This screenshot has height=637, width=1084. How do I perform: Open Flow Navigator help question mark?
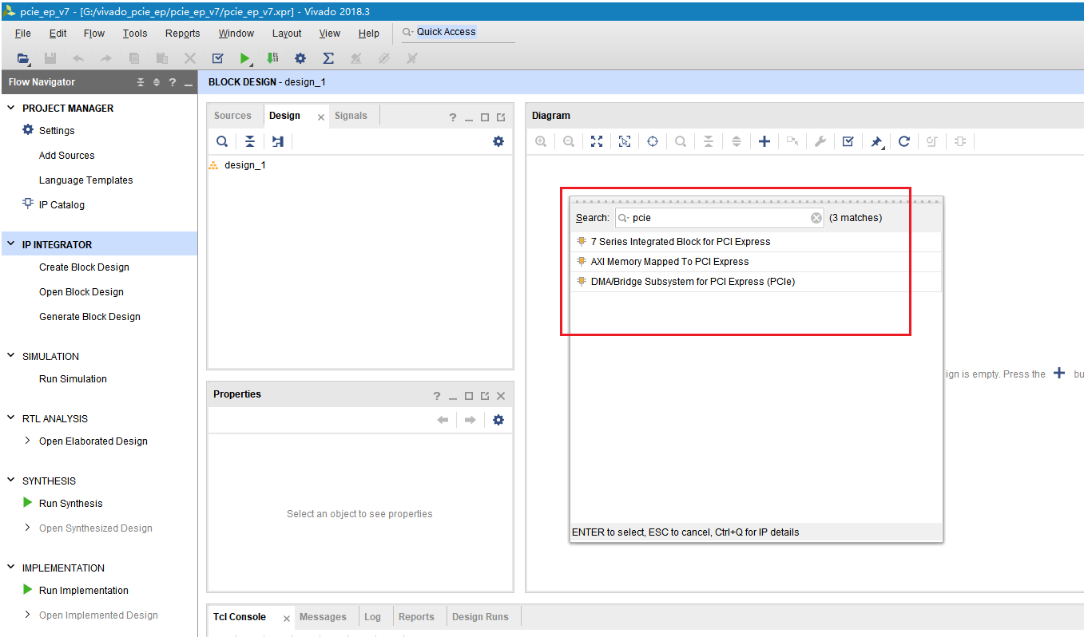[173, 82]
